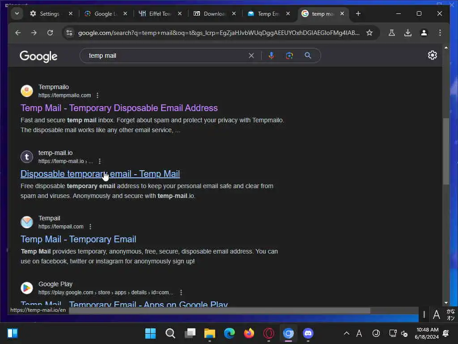Reload the current page
Image resolution: width=458 pixels, height=344 pixels.
tap(50, 33)
